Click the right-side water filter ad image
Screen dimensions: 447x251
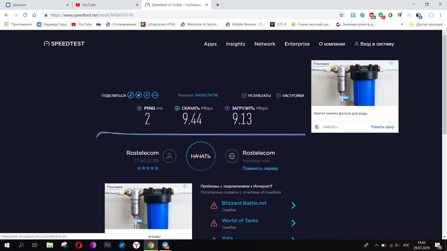pos(355,83)
